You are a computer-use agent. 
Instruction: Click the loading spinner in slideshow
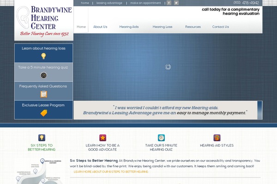168,67
